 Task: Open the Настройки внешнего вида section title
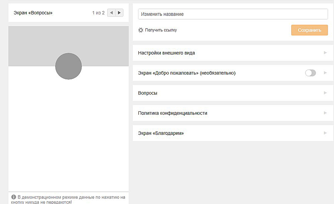pos(166,53)
